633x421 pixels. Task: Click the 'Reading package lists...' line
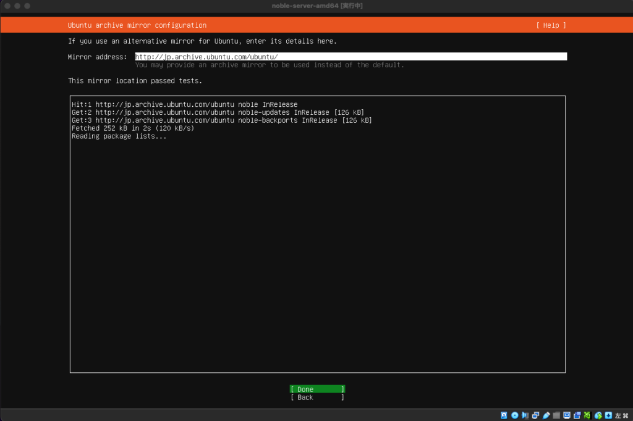point(119,136)
